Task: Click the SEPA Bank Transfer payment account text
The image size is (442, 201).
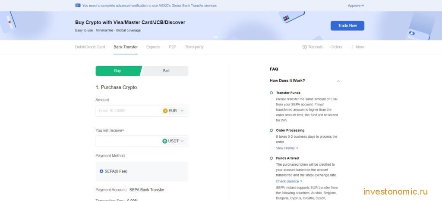Action: (x=147, y=190)
